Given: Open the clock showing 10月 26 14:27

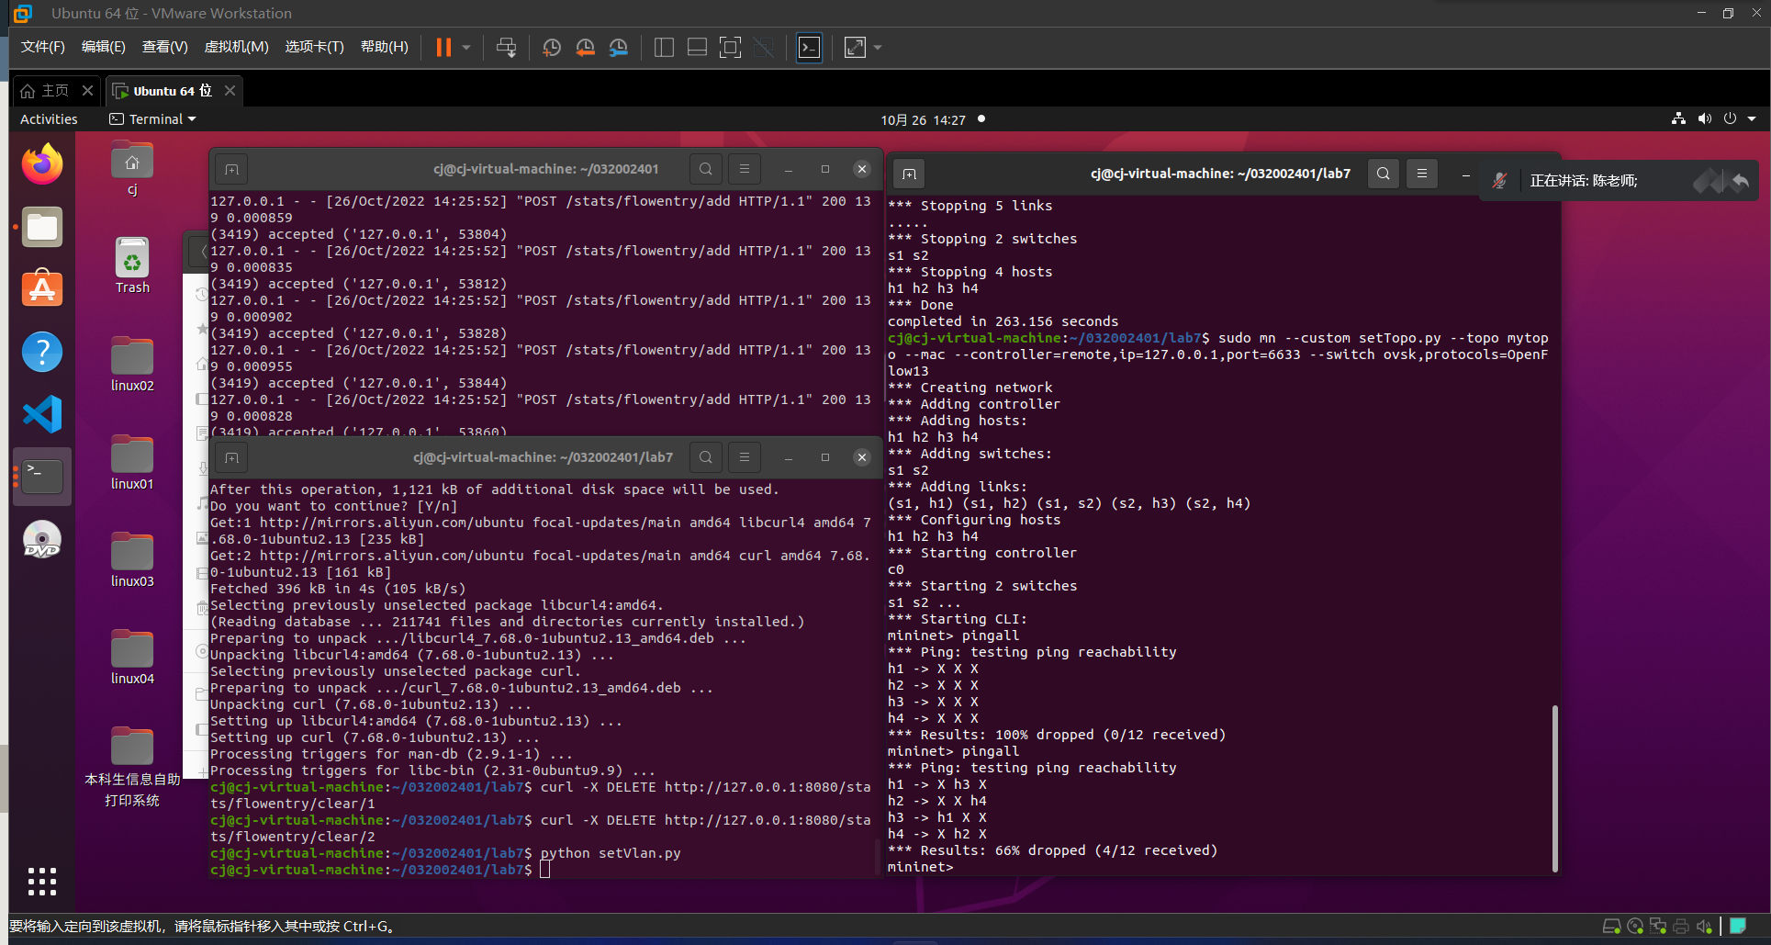Looking at the screenshot, I should [x=923, y=120].
